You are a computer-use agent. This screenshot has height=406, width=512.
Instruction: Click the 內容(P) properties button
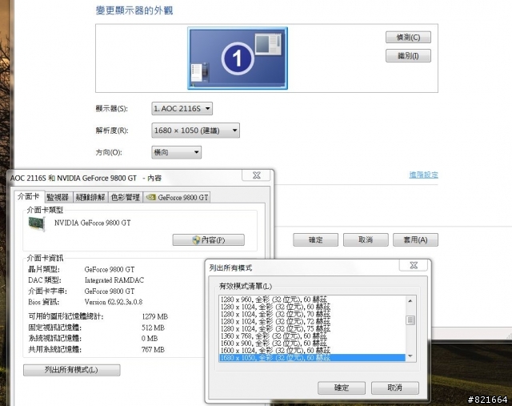pyautogui.click(x=208, y=240)
